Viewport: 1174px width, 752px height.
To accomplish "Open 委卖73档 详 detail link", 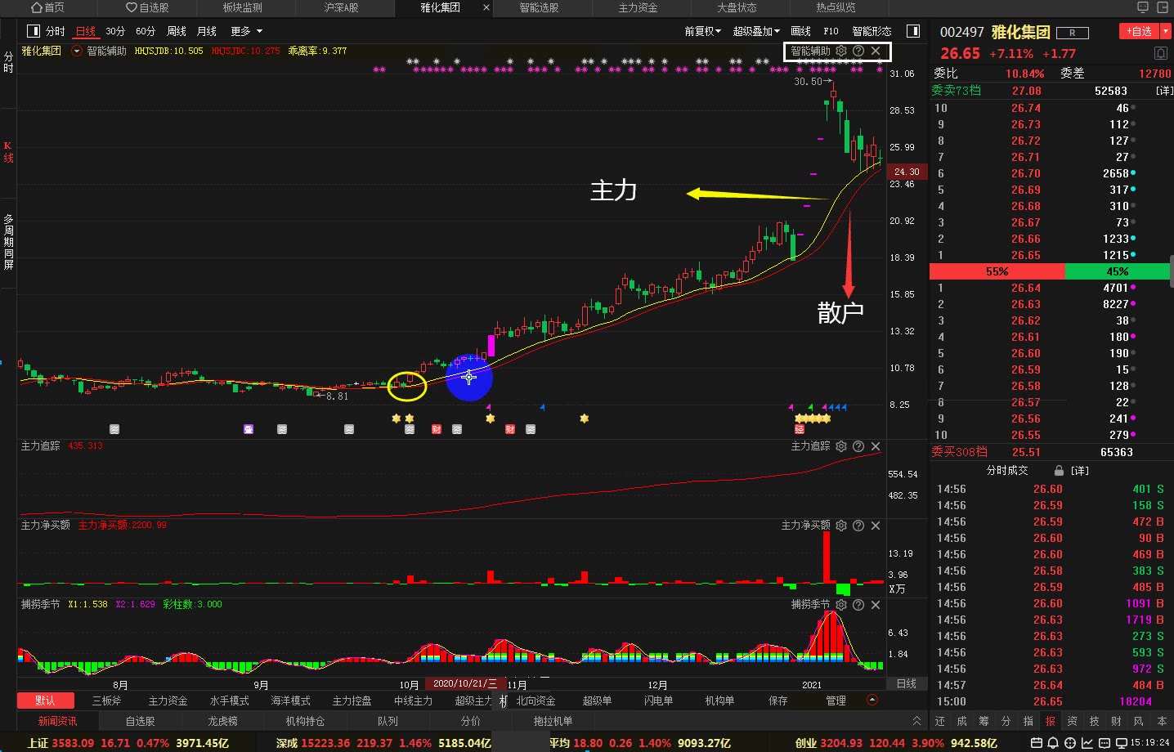I will coord(1164,91).
